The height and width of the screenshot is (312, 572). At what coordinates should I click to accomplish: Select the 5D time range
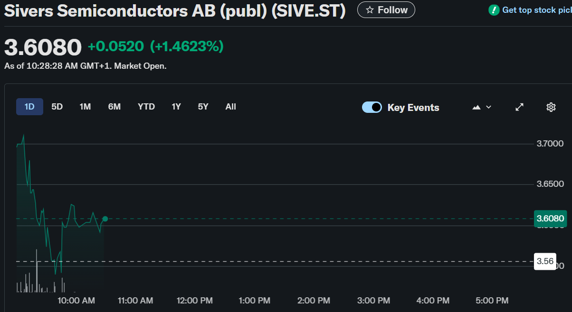click(57, 107)
